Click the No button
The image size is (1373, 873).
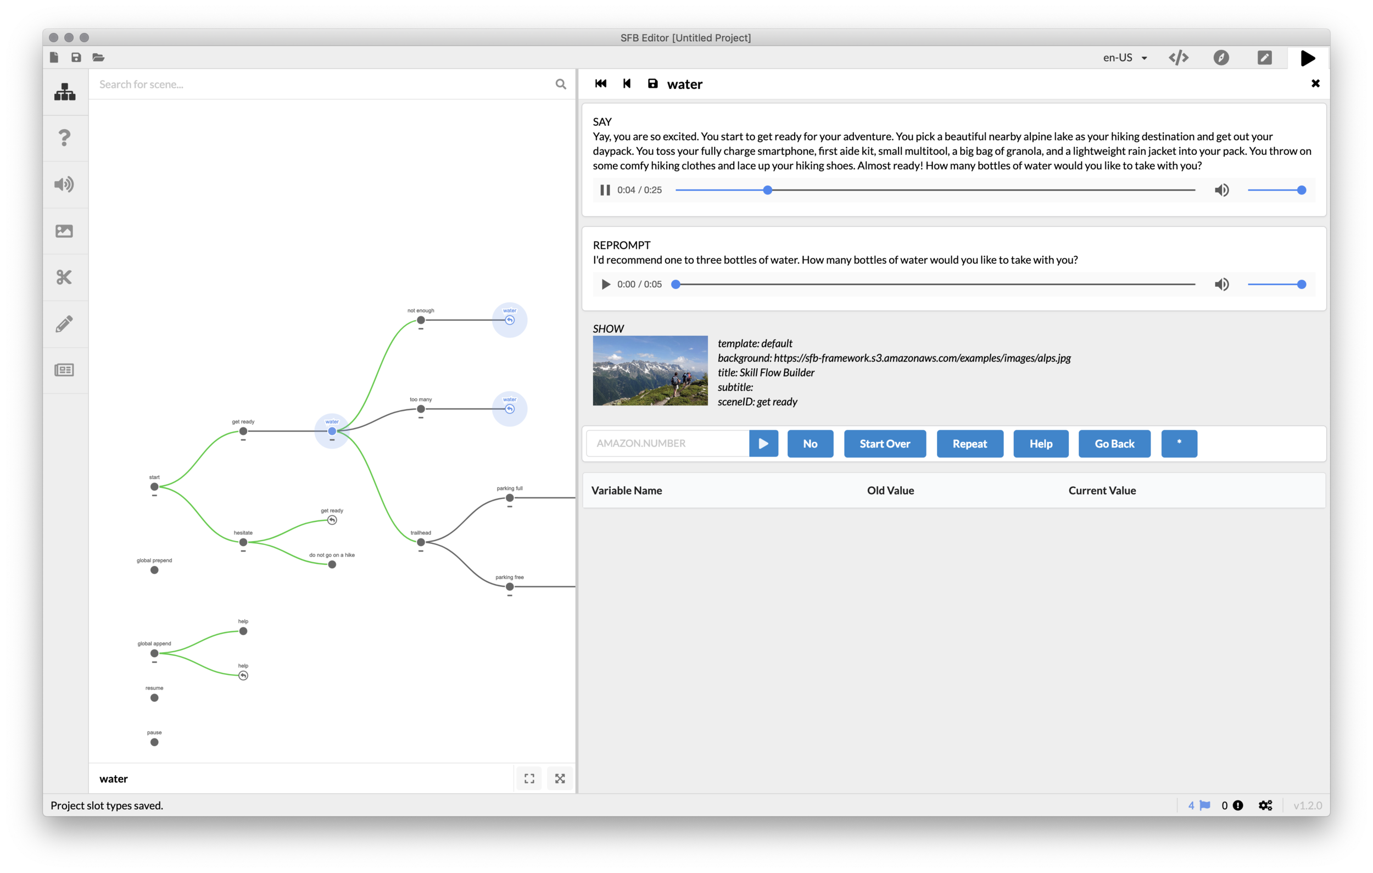(810, 443)
